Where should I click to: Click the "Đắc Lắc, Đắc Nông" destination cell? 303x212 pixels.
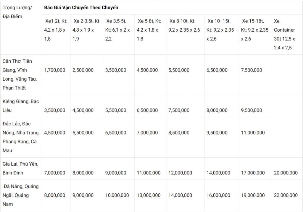(x=21, y=137)
